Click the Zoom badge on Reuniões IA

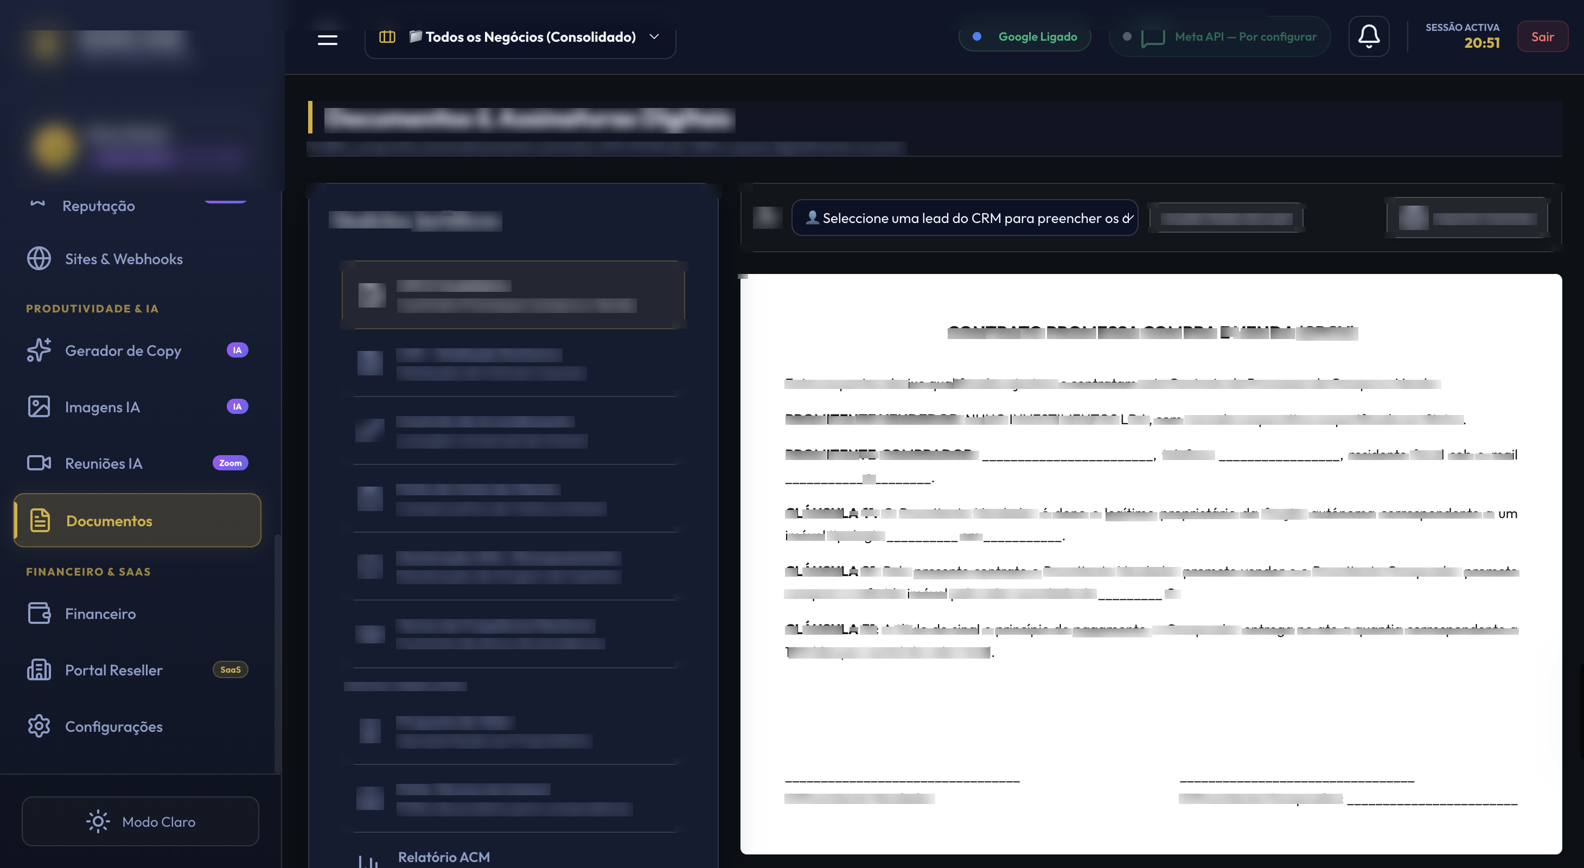tap(230, 463)
